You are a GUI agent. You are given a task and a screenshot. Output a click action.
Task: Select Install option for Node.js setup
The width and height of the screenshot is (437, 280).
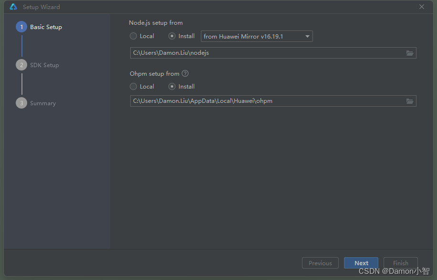[181, 36]
